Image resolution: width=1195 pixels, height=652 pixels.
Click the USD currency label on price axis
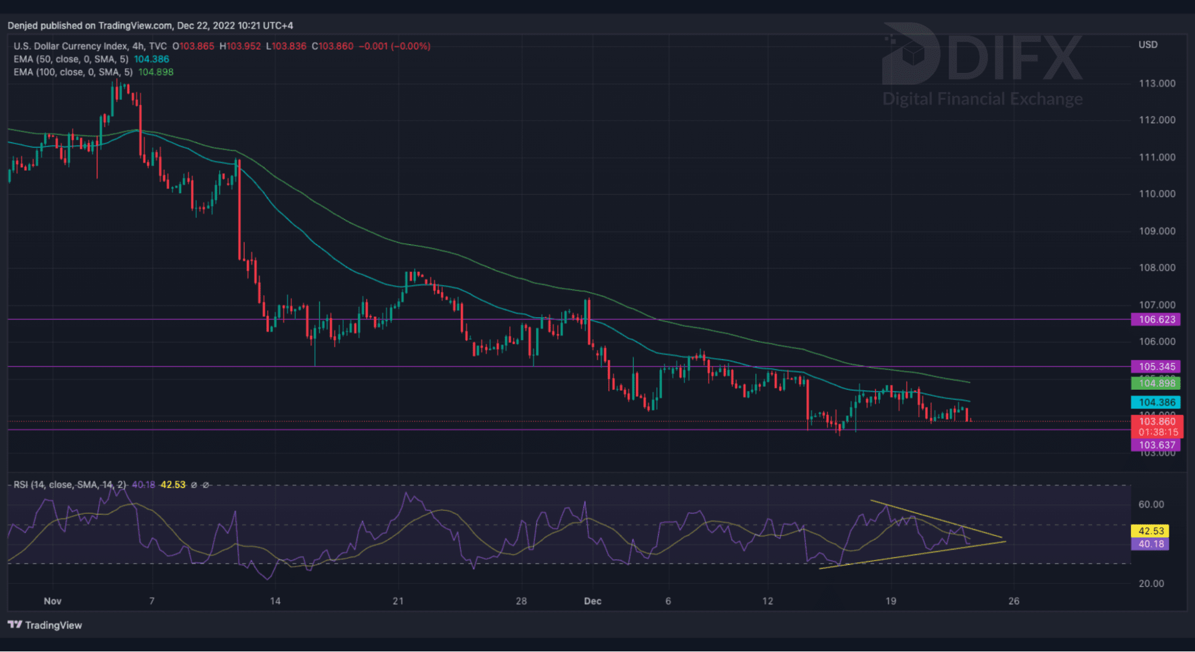(1148, 45)
